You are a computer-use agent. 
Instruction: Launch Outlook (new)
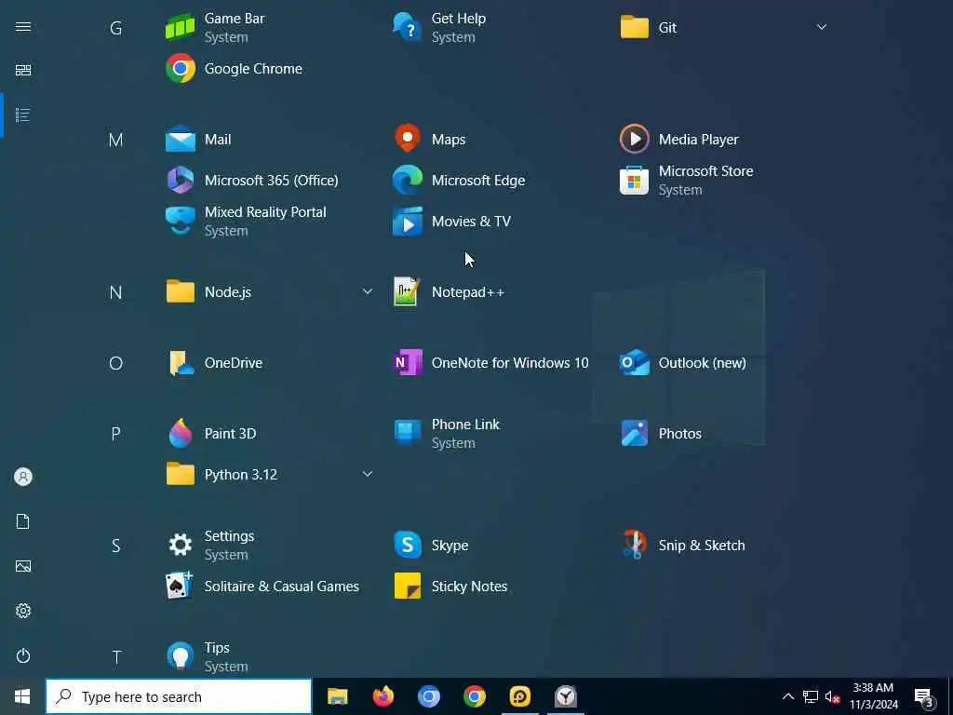[x=683, y=363]
